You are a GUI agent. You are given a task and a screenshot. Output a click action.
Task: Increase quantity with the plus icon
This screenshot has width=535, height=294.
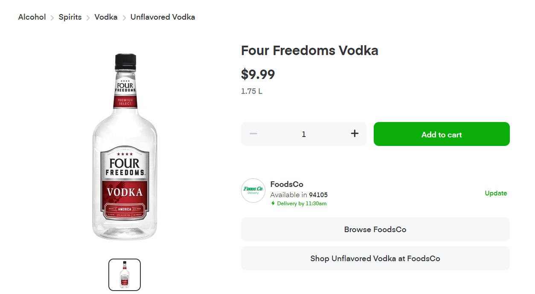[x=355, y=134]
